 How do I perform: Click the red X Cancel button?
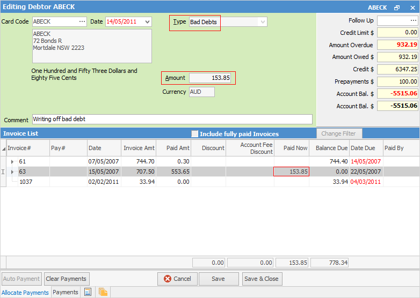point(177,279)
